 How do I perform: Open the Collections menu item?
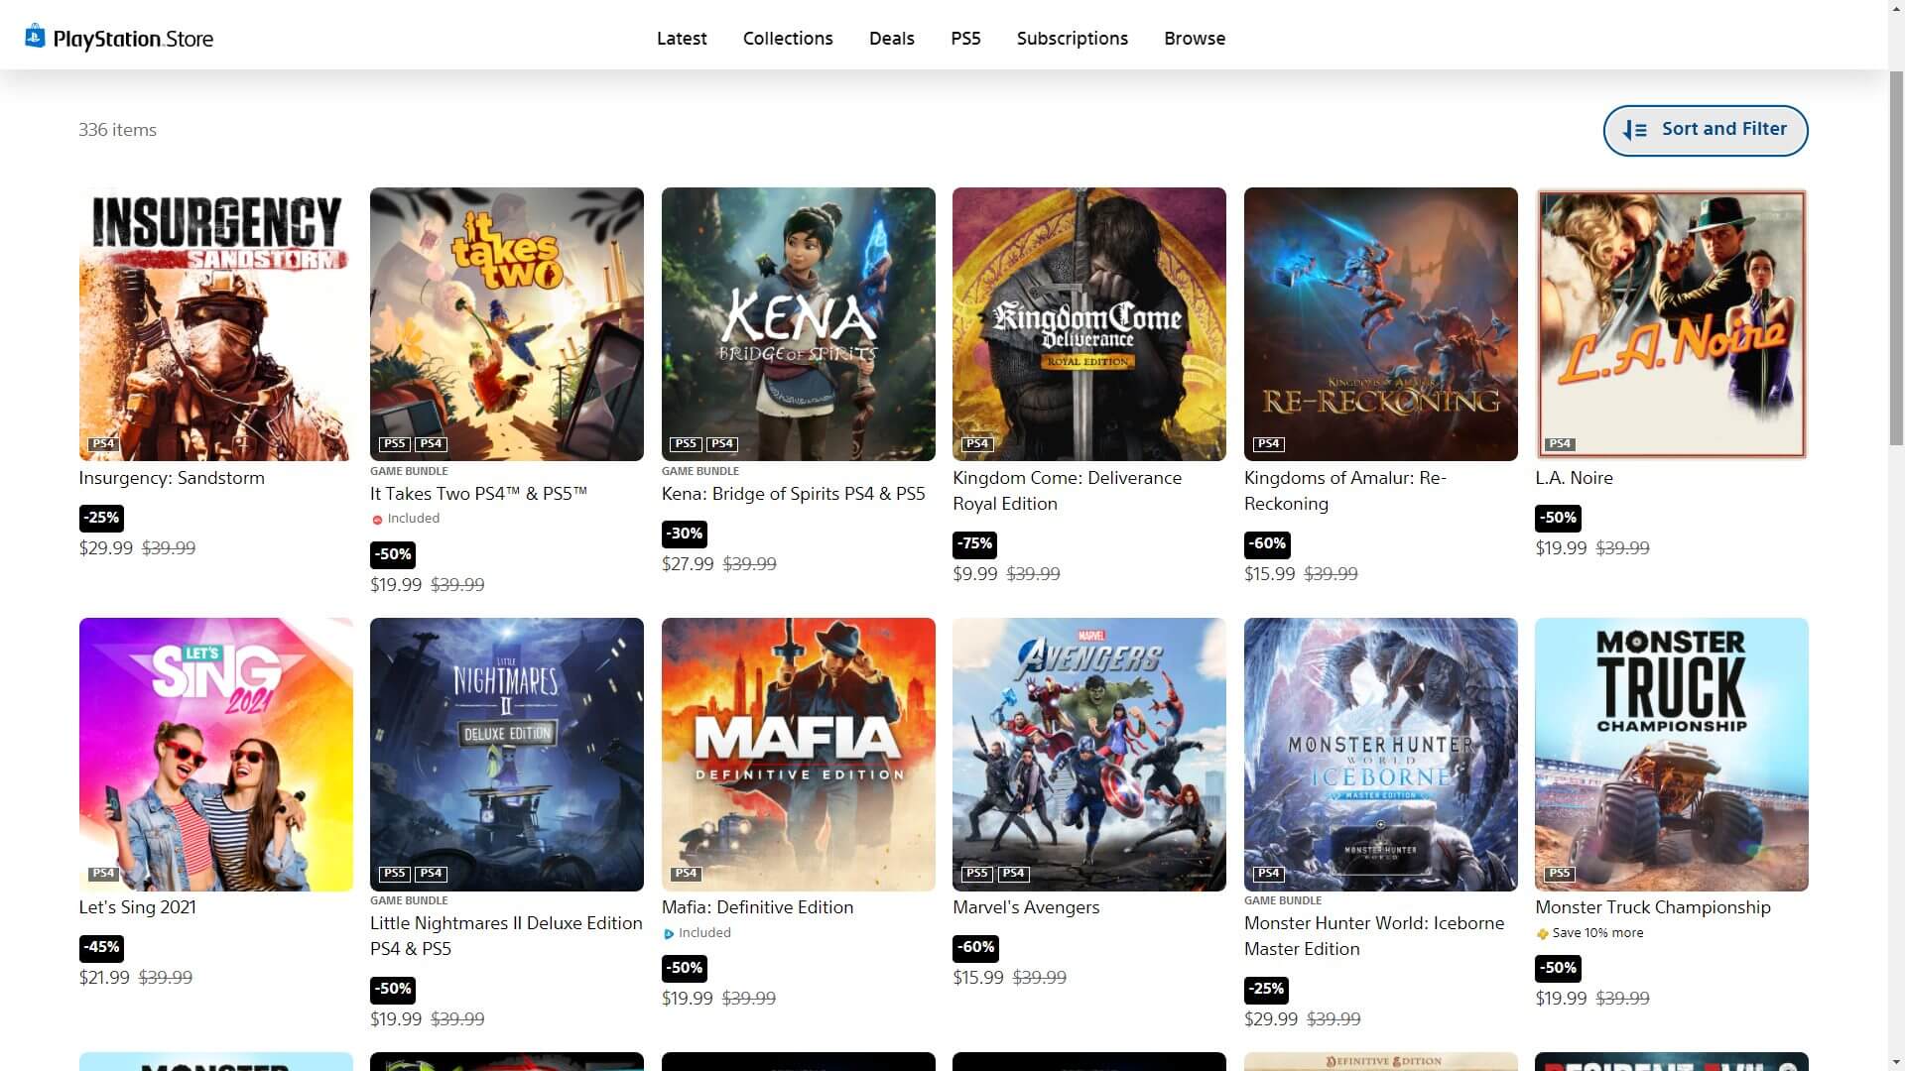coord(788,39)
